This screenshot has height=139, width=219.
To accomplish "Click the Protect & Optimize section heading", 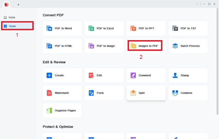I will pyautogui.click(x=58, y=127).
